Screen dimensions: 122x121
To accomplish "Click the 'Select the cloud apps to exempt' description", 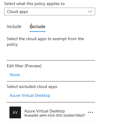I will point(45,42).
